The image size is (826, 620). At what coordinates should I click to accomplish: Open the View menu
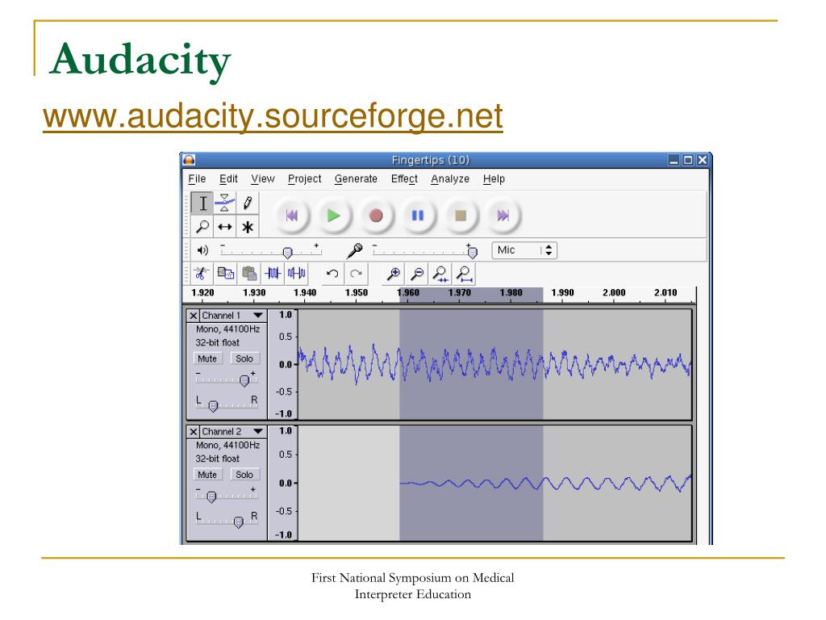tap(263, 178)
